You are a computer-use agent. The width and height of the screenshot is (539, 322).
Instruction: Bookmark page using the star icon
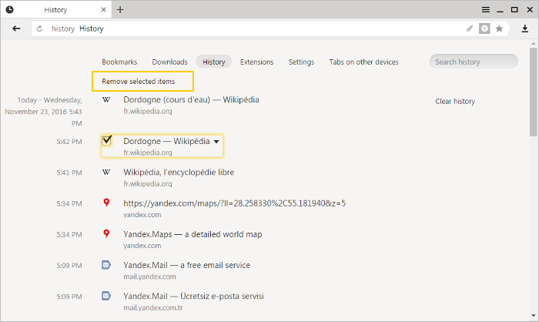(x=499, y=29)
